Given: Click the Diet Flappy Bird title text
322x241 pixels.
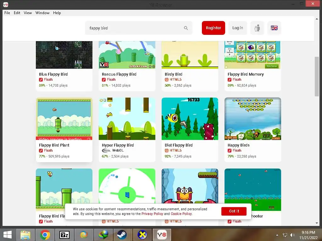Looking at the screenshot, I should (x=179, y=145).
